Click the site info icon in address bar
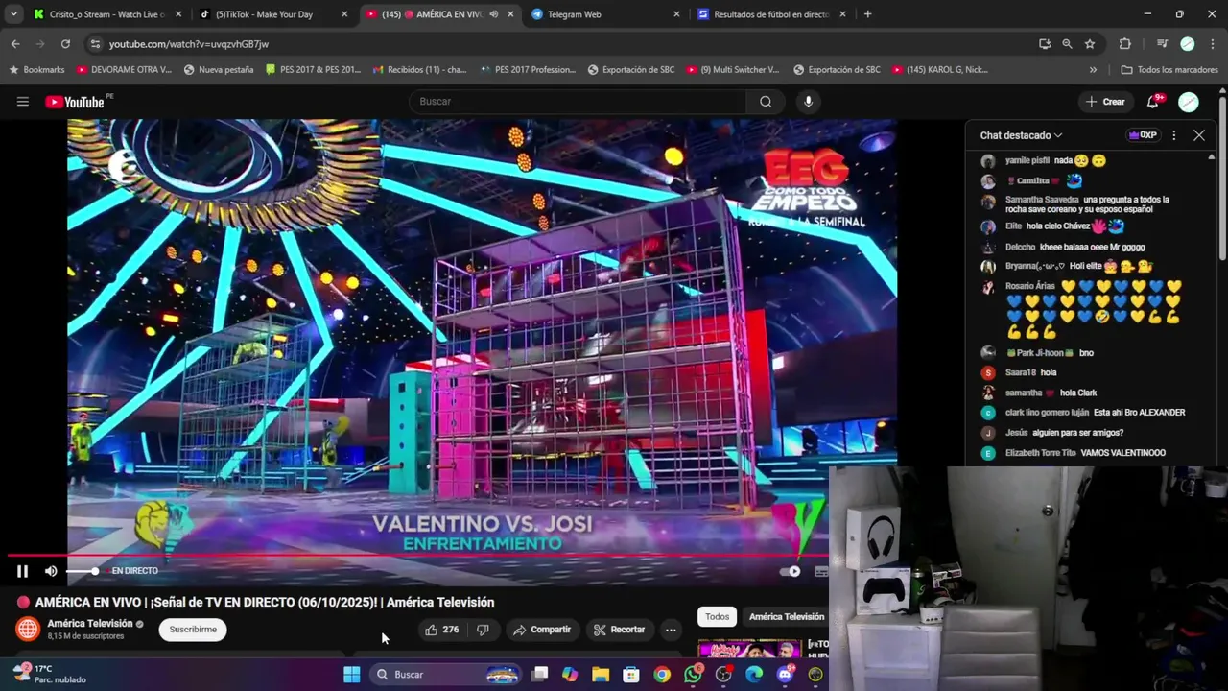 [94, 44]
